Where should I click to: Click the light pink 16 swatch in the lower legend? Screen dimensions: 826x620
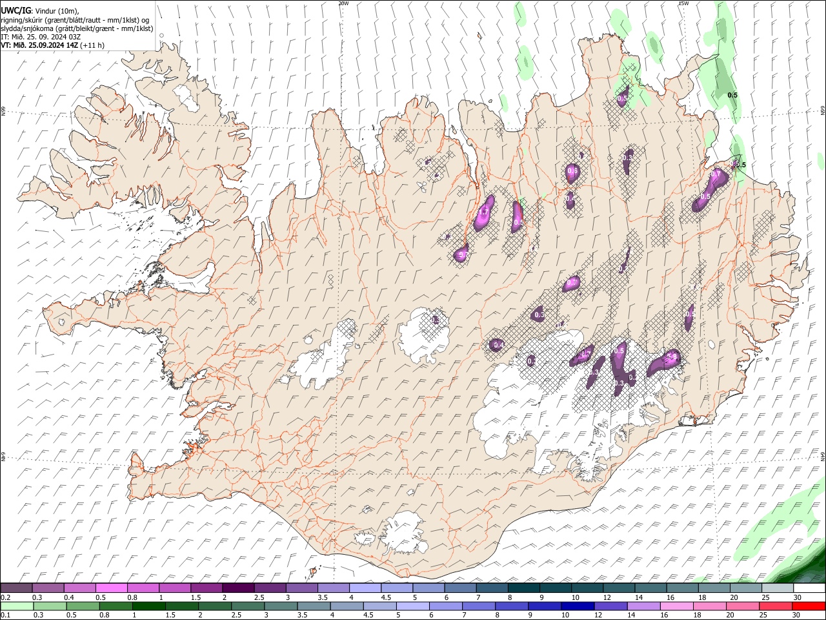coord(678,606)
